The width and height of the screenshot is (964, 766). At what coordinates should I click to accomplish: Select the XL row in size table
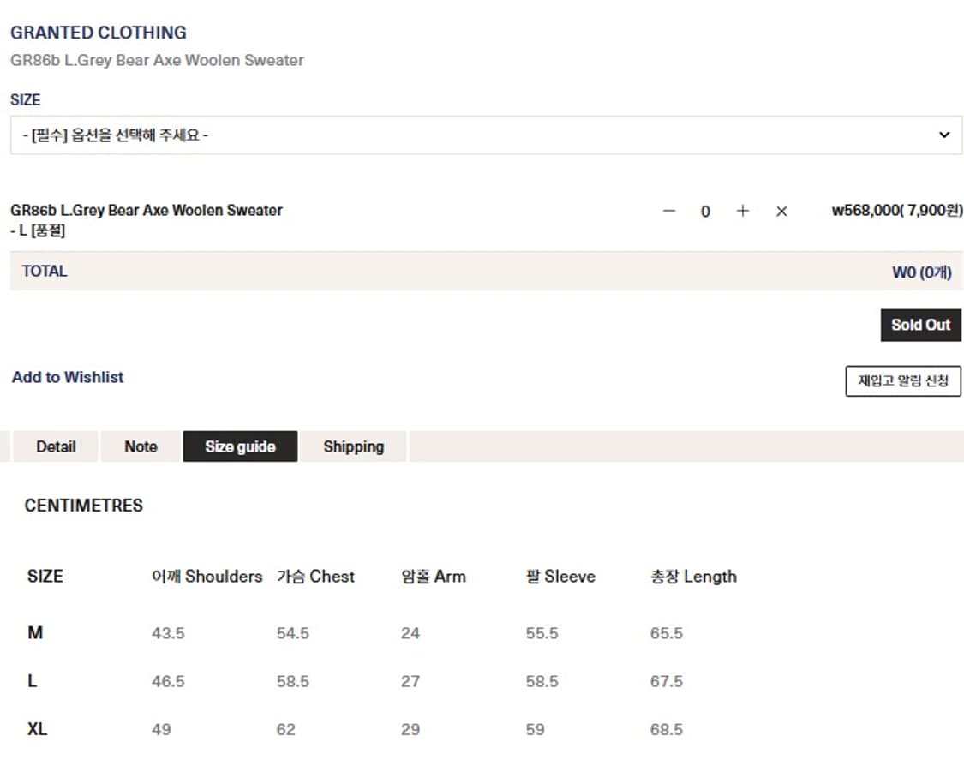37,729
